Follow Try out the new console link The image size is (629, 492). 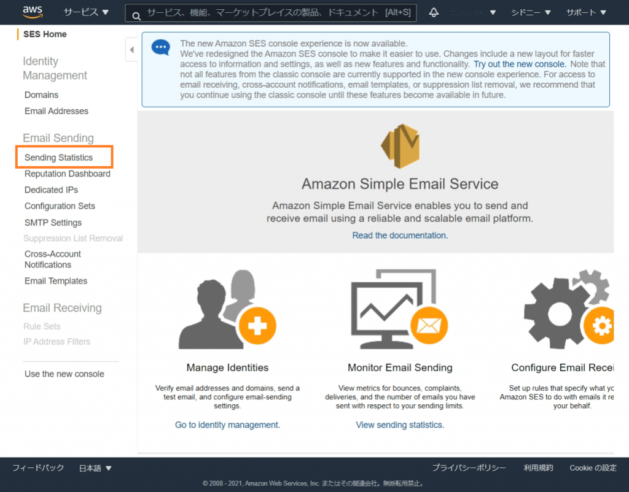tap(520, 64)
